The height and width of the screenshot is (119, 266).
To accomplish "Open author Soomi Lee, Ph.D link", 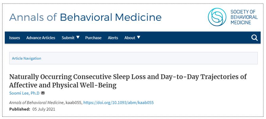I will tap(24, 93).
